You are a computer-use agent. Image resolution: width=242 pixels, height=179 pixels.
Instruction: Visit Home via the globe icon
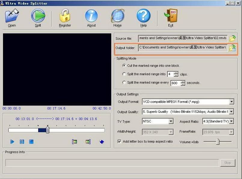tap(118, 15)
